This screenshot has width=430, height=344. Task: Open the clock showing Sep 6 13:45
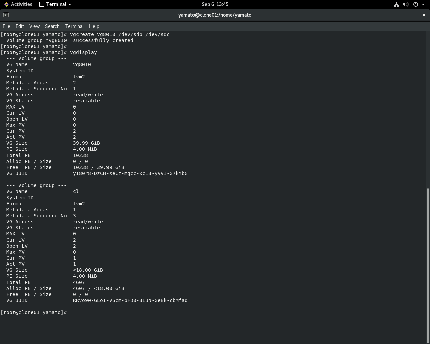[x=215, y=4]
